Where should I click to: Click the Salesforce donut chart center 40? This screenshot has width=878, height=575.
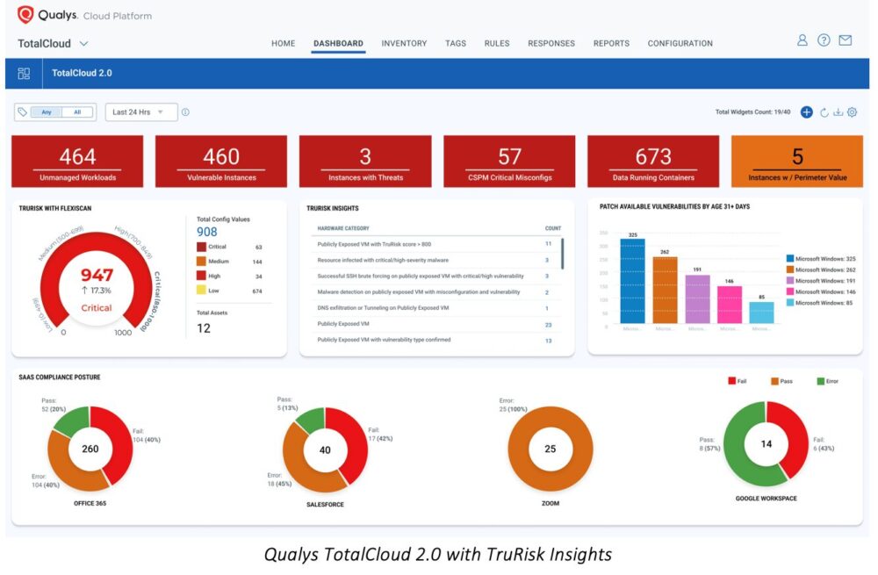tap(325, 450)
